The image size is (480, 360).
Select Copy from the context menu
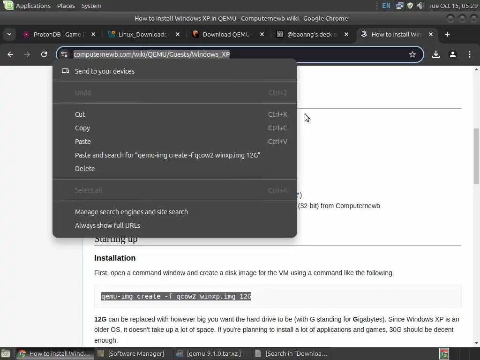coord(175,128)
